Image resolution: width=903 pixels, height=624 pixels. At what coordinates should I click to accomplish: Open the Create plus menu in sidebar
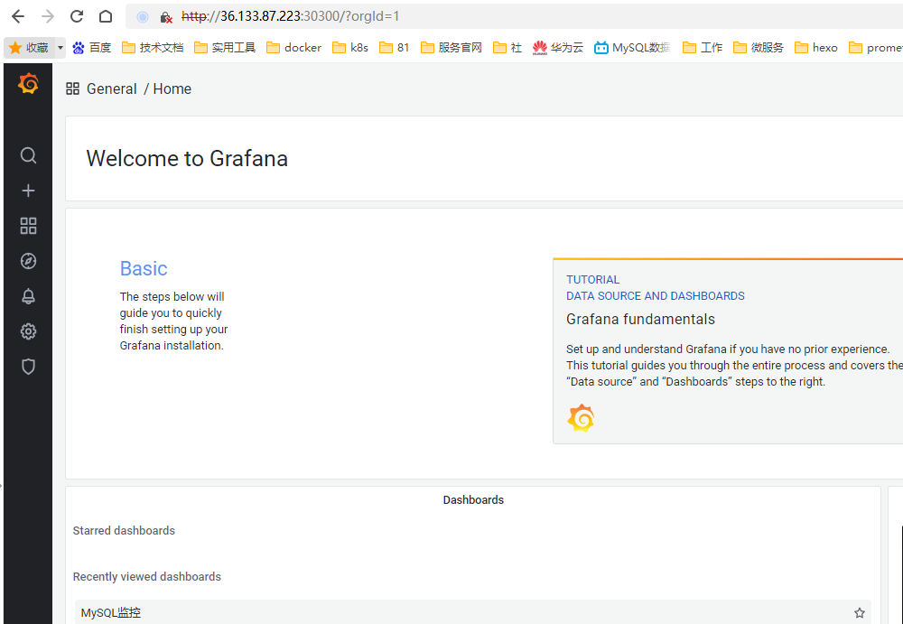28,191
